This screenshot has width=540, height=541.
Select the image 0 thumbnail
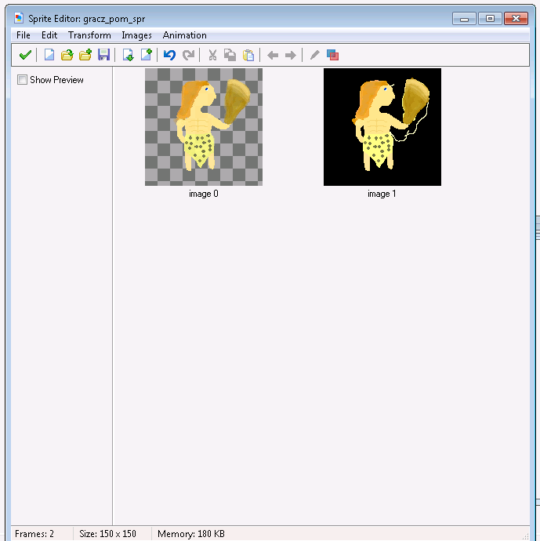[x=204, y=127]
